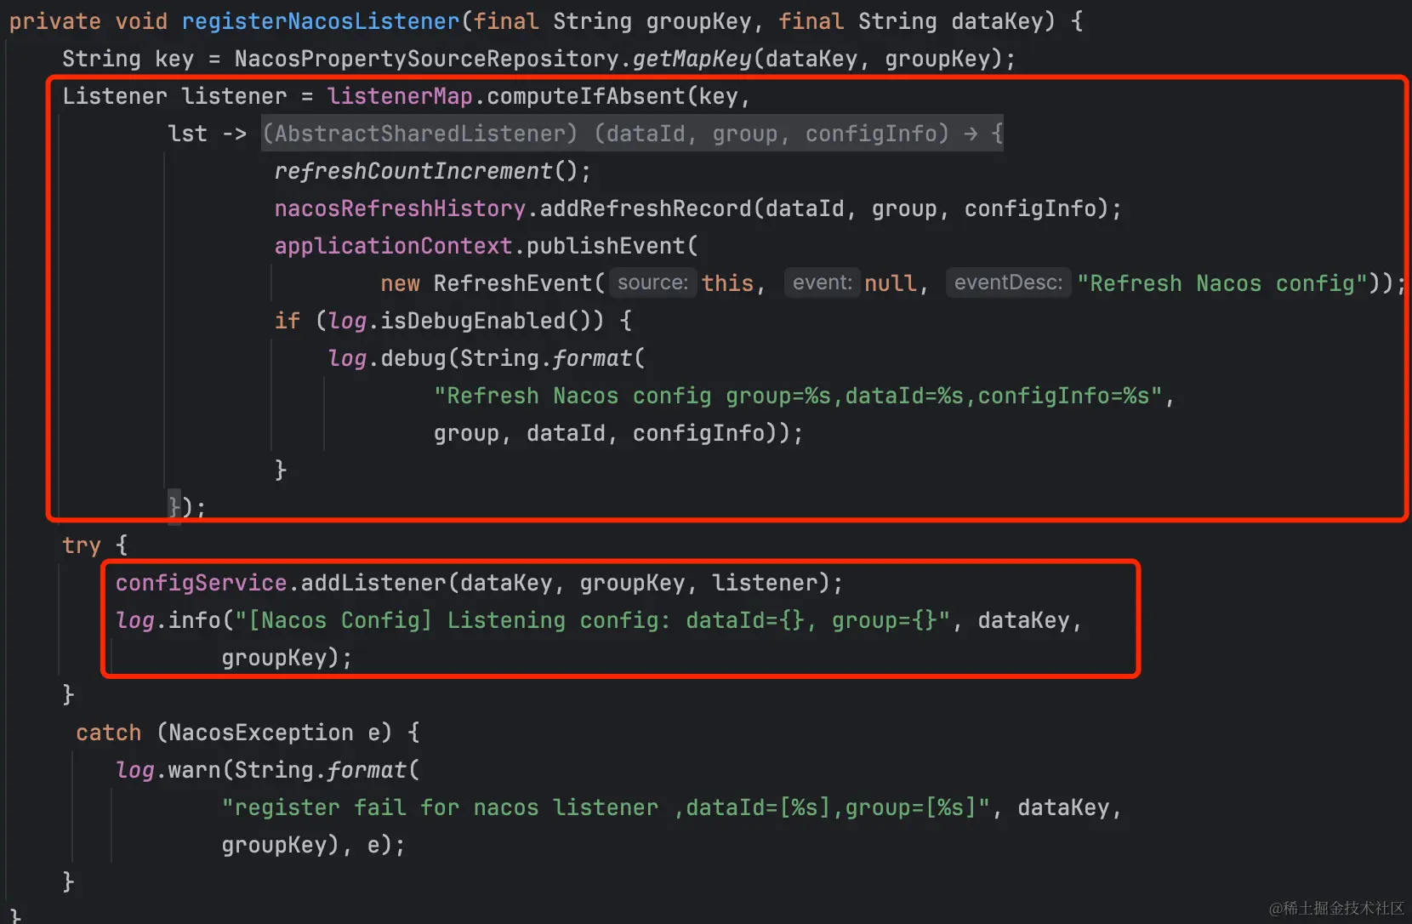
Task: Click 'warn' in the log.warn call
Action: tap(195, 770)
